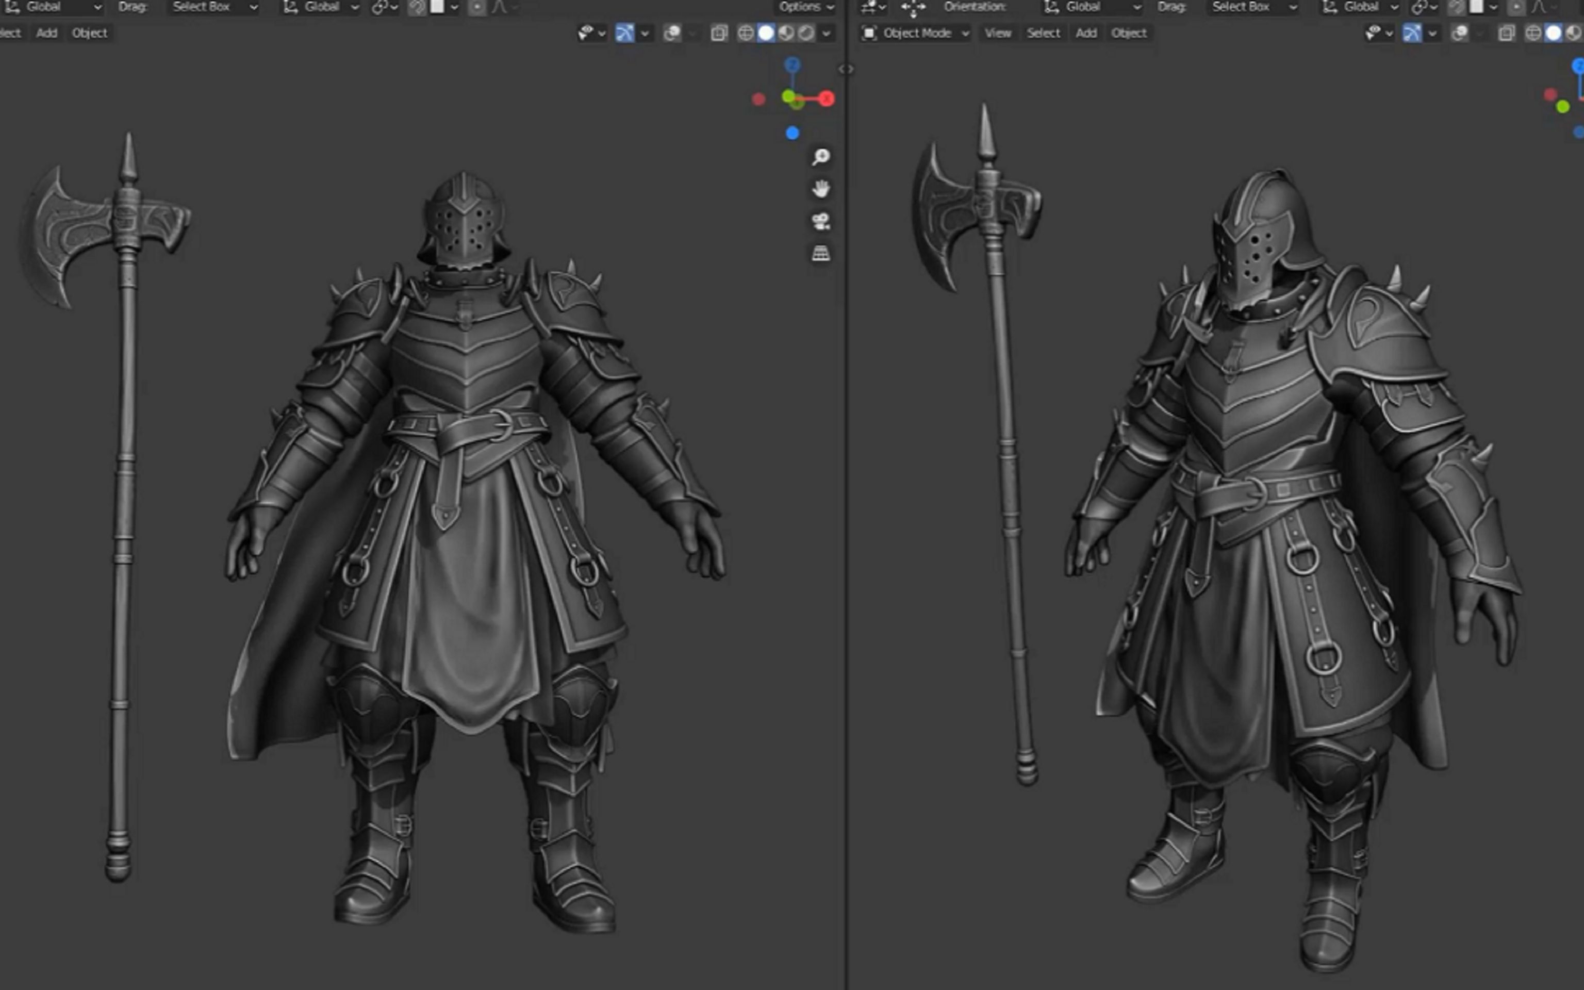
Task: Open the View menu in right viewport
Action: coord(998,34)
